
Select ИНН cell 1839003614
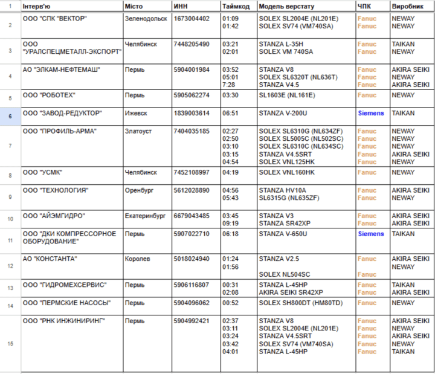pyautogui.click(x=196, y=116)
